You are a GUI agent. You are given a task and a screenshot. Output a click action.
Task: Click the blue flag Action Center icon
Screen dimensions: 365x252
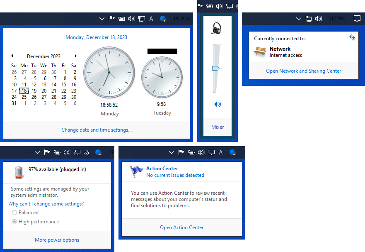pyautogui.click(x=136, y=171)
